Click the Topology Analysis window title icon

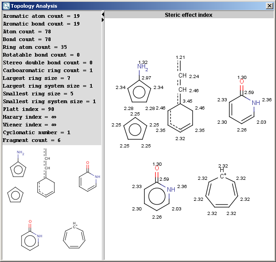tap(6, 5)
